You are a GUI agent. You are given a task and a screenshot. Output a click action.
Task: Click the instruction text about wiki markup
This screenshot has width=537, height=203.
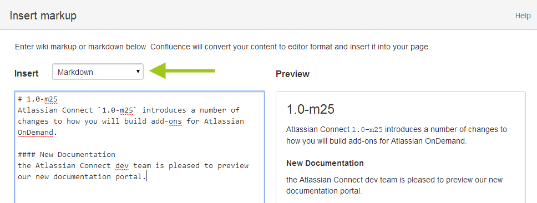(222, 47)
